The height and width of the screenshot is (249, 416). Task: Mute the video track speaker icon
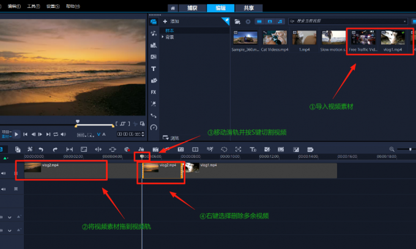(x=4, y=173)
